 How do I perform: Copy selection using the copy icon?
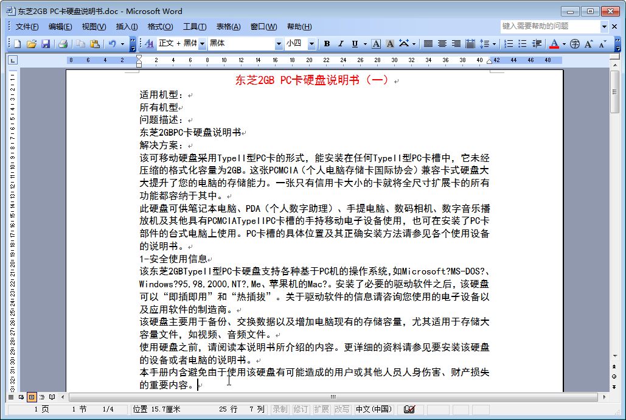coord(80,44)
